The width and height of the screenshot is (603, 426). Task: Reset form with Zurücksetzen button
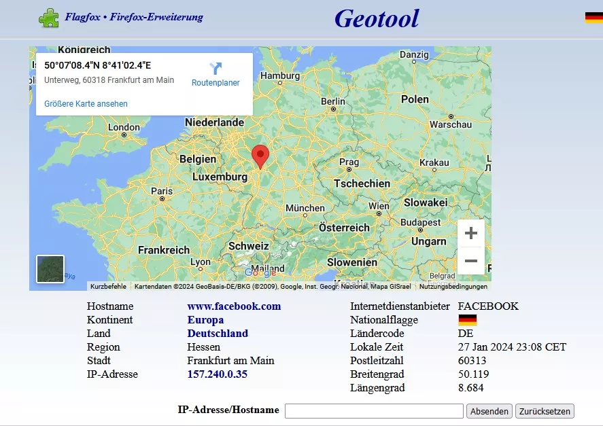545,411
